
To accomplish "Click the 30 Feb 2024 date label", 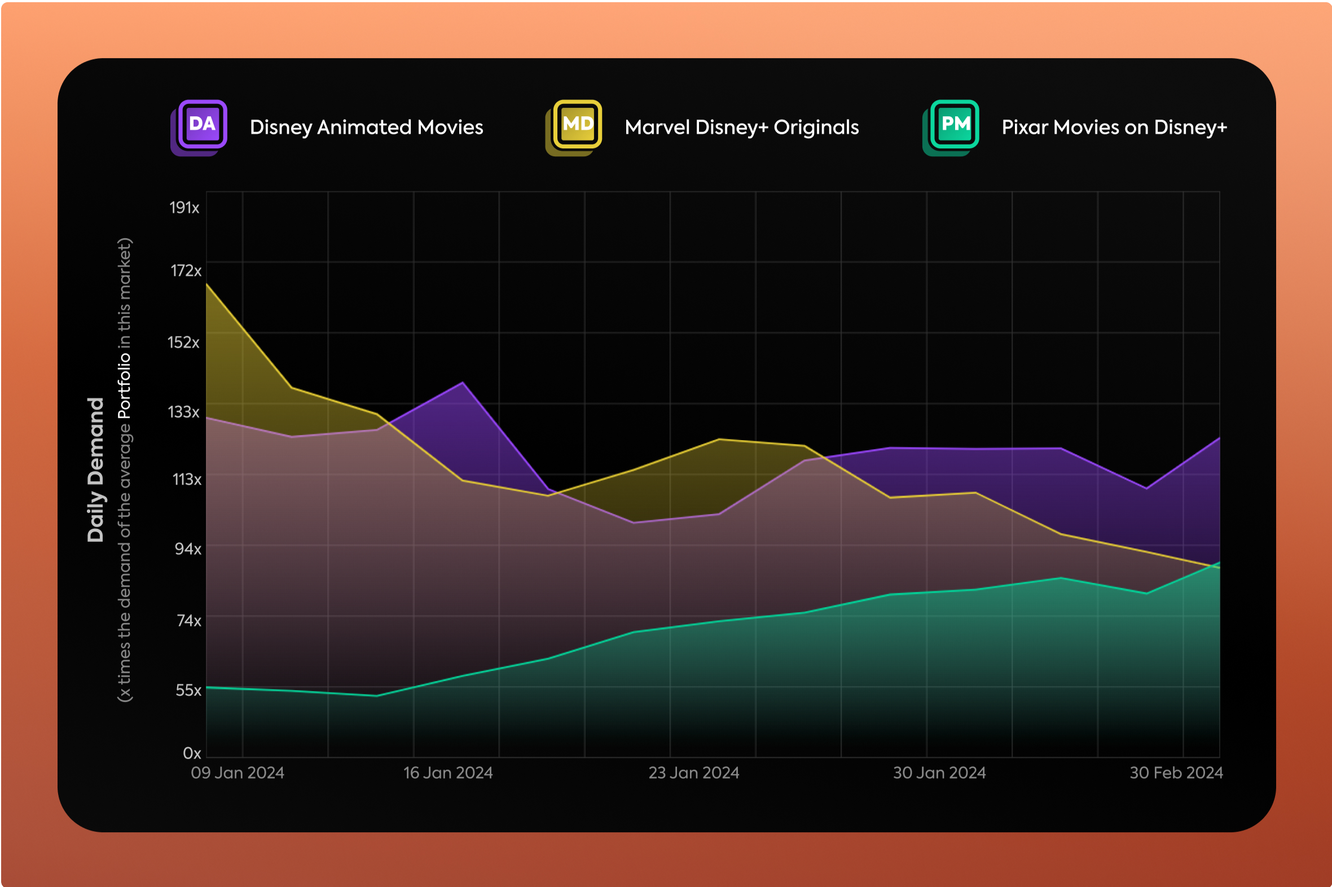I will click(x=1176, y=772).
